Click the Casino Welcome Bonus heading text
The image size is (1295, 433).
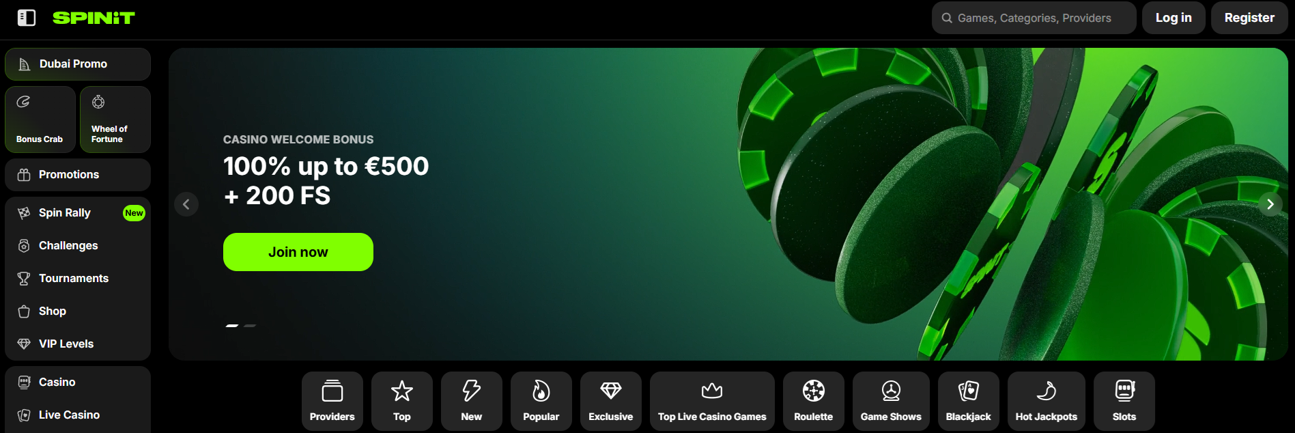click(298, 139)
